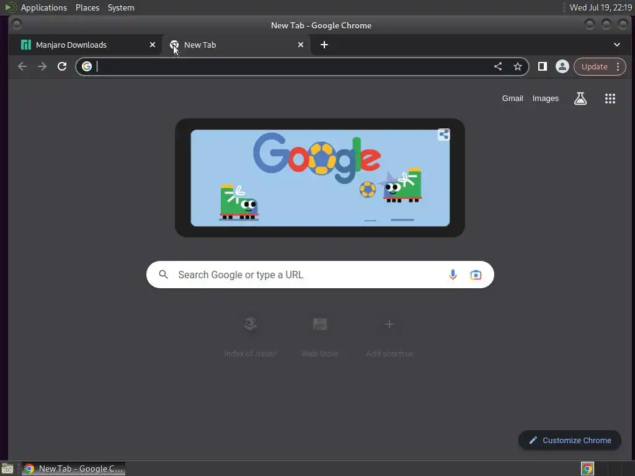Bookmark this tab with the star icon
The height and width of the screenshot is (476, 635).
point(518,66)
